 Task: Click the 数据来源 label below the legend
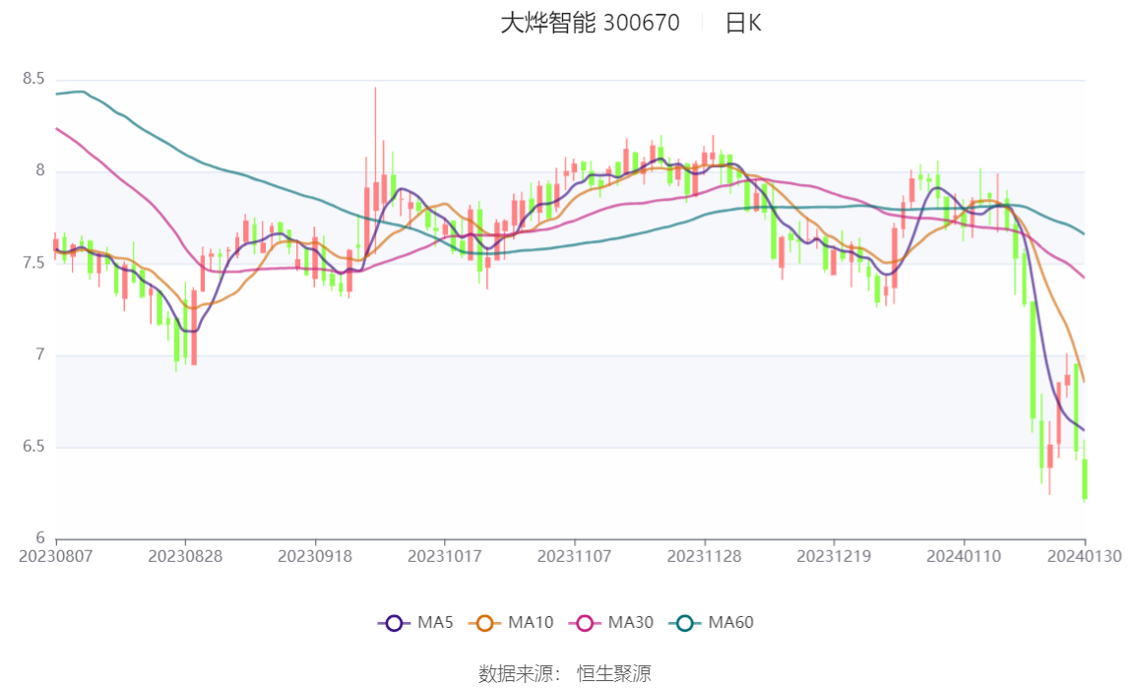[519, 673]
